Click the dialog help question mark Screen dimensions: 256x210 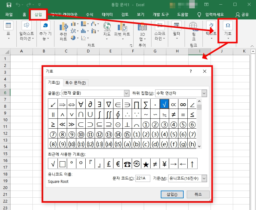point(191,71)
